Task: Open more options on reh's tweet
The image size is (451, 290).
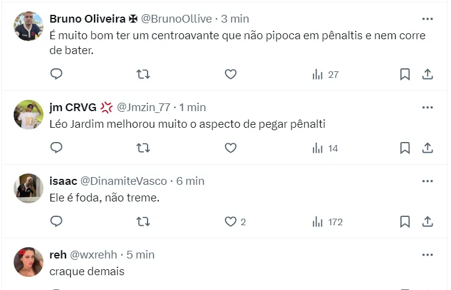Action: coord(427,255)
